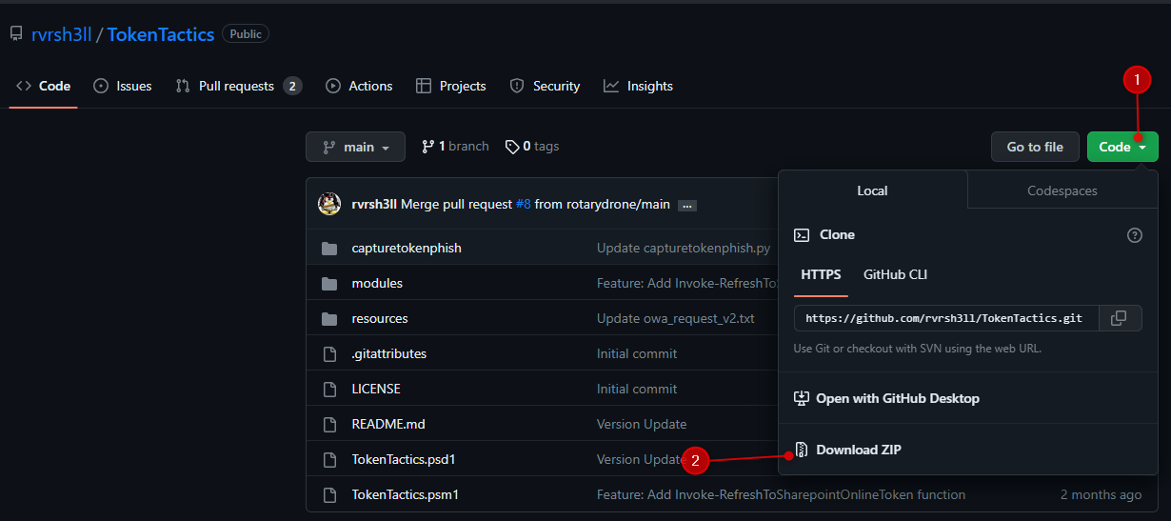Open pull request #8 link

522,204
